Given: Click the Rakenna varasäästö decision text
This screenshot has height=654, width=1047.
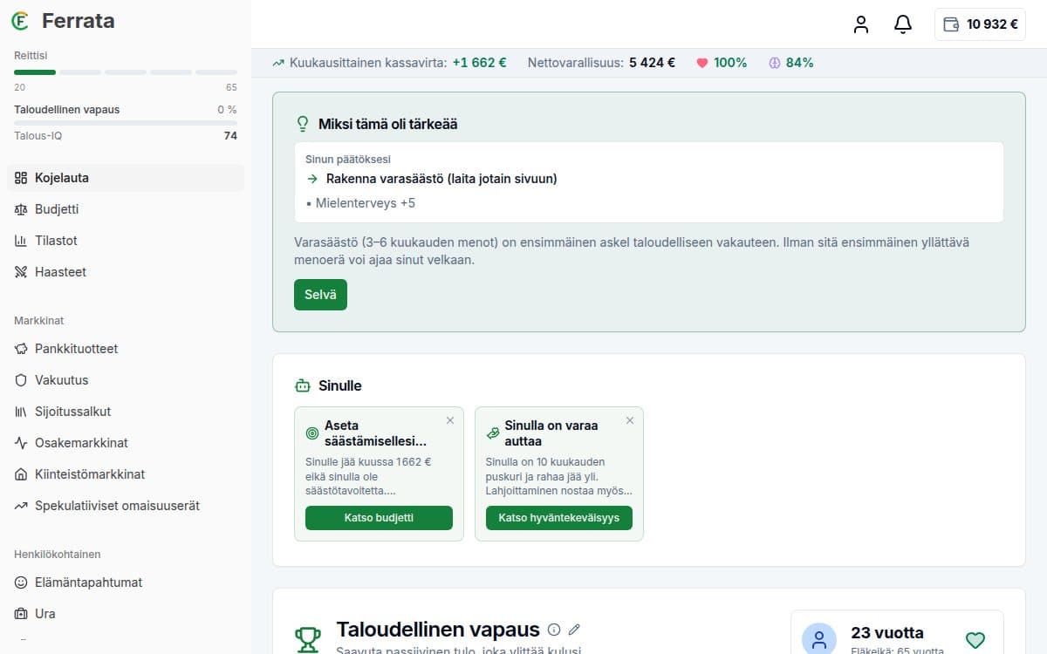Looking at the screenshot, I should [x=441, y=179].
